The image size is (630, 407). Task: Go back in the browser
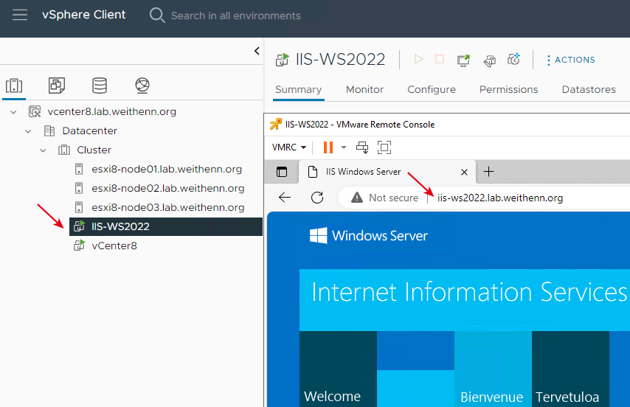(285, 198)
